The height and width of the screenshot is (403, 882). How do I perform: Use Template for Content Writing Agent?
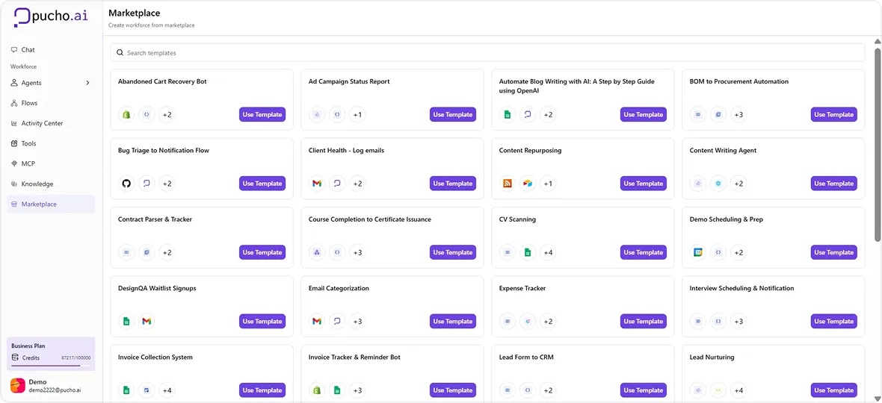click(833, 184)
